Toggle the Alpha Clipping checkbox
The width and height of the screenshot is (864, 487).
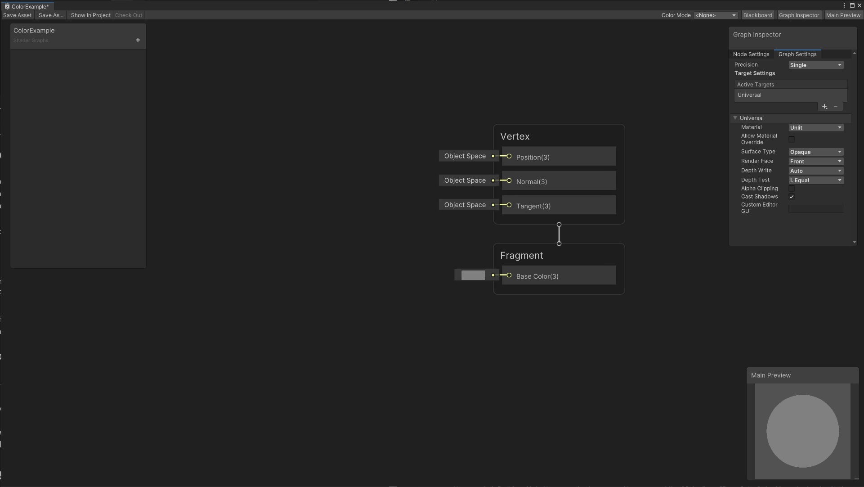pyautogui.click(x=792, y=188)
